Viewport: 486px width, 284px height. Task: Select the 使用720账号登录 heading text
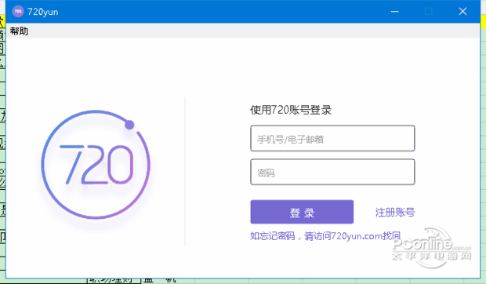(x=291, y=110)
